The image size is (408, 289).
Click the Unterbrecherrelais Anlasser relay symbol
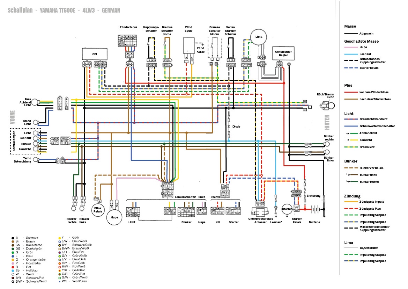[x=260, y=212]
